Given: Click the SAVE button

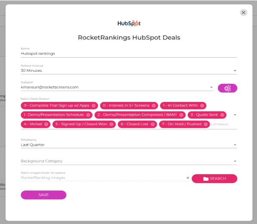Looking at the screenshot, I should point(43,195).
